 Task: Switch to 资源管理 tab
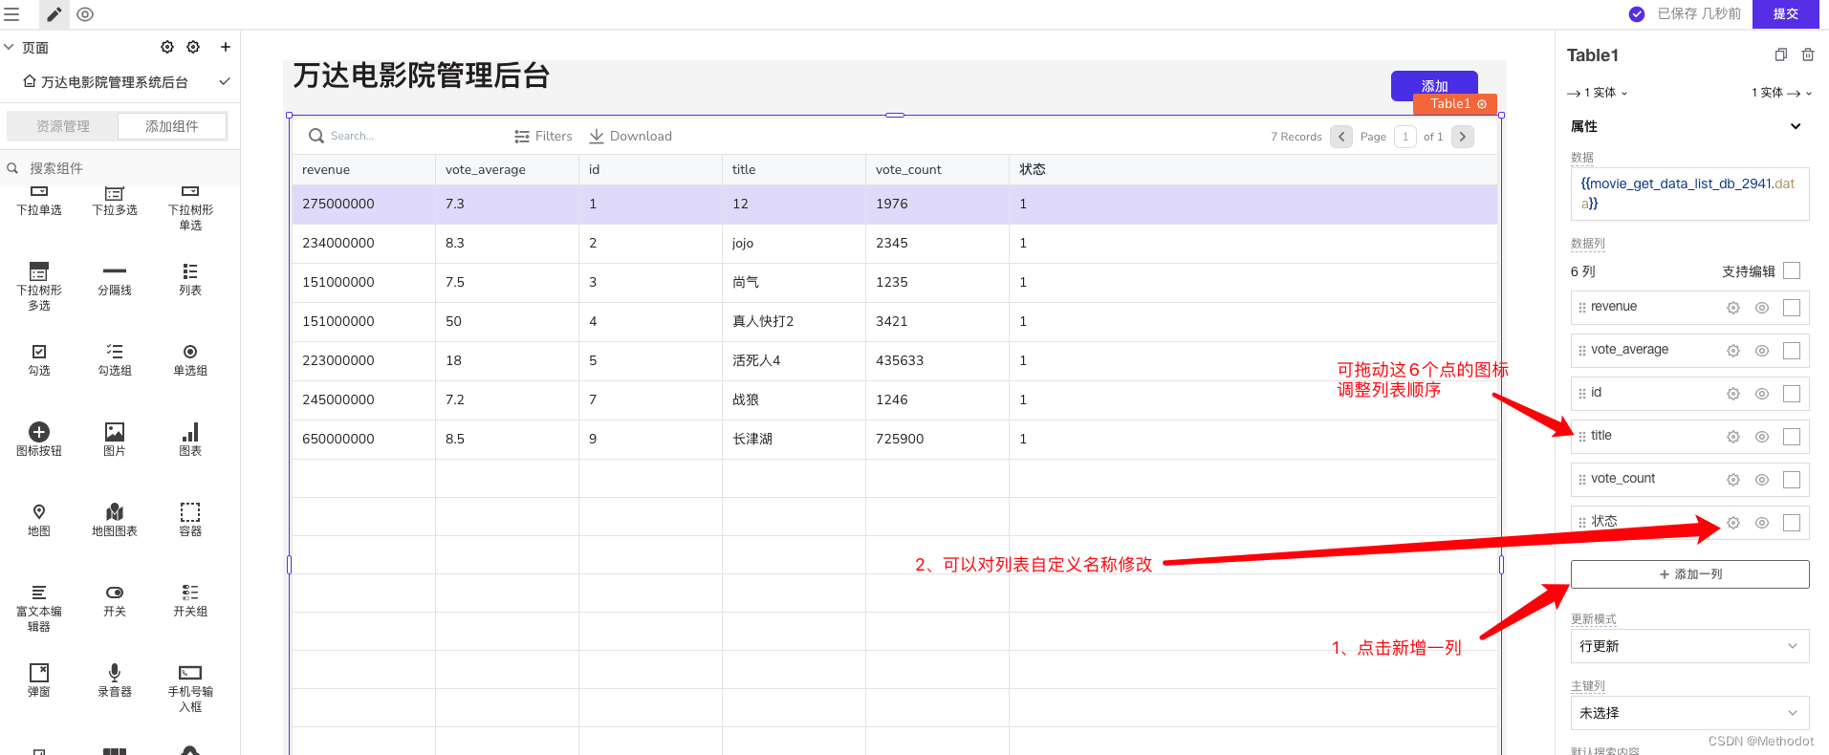tap(63, 126)
